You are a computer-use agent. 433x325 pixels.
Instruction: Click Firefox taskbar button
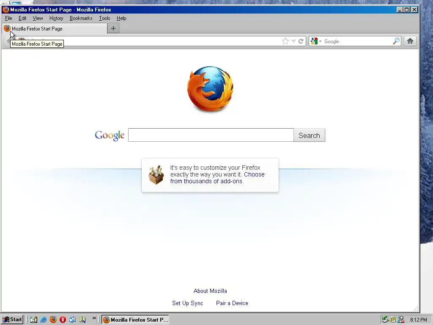point(135,320)
